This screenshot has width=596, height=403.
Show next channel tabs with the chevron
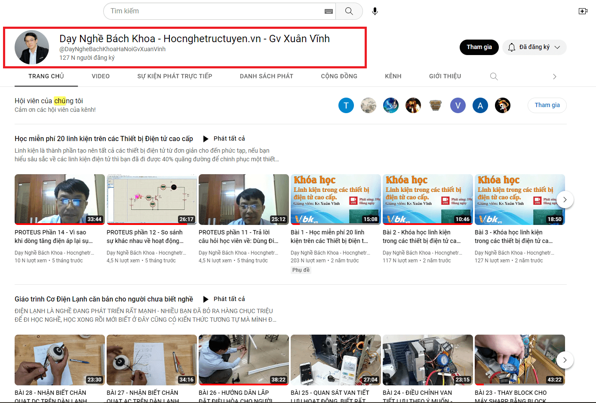click(x=555, y=77)
